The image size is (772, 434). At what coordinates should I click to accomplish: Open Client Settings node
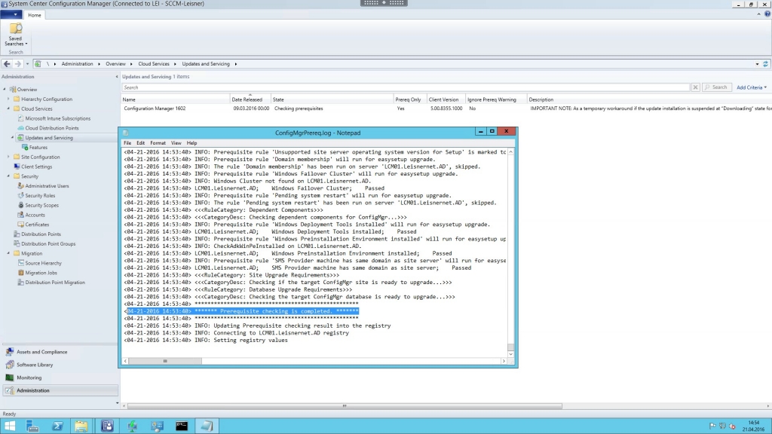[x=36, y=167]
